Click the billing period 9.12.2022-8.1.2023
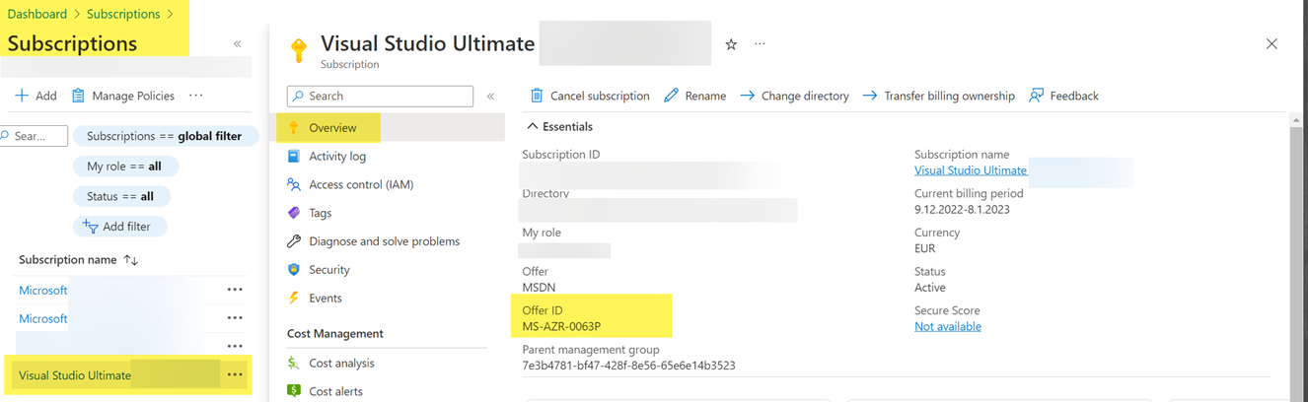This screenshot has height=402, width=1308. pos(962,209)
